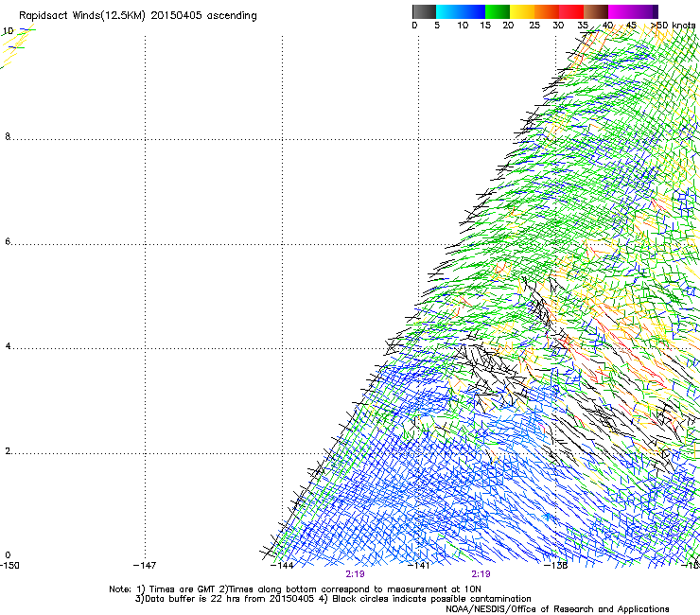Image resolution: width=700 pixels, height=615 pixels.
Task: Click the dark purple 45-50 knots legend segment
Action: click(645, 11)
